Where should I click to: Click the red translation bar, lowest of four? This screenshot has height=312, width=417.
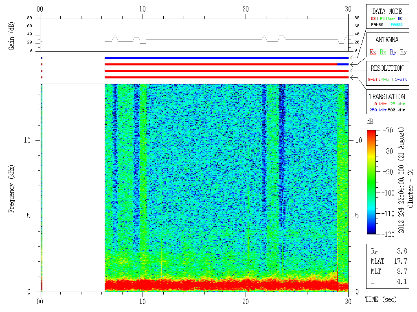click(226, 78)
